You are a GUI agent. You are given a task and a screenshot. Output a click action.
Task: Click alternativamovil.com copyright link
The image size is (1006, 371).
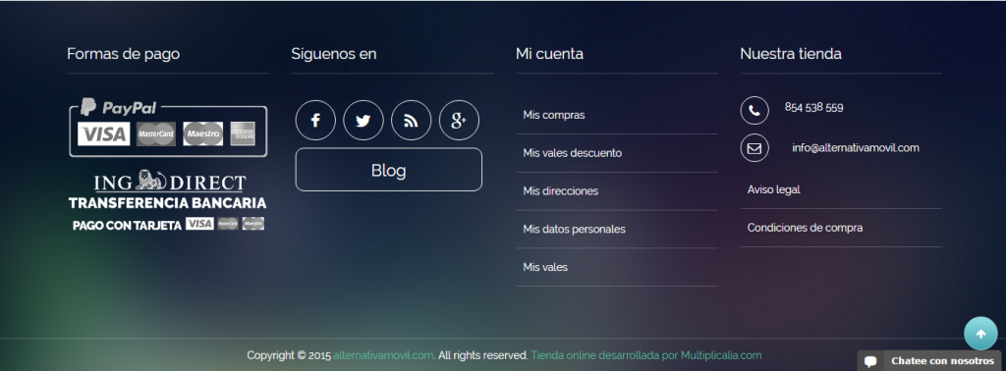pyautogui.click(x=384, y=355)
